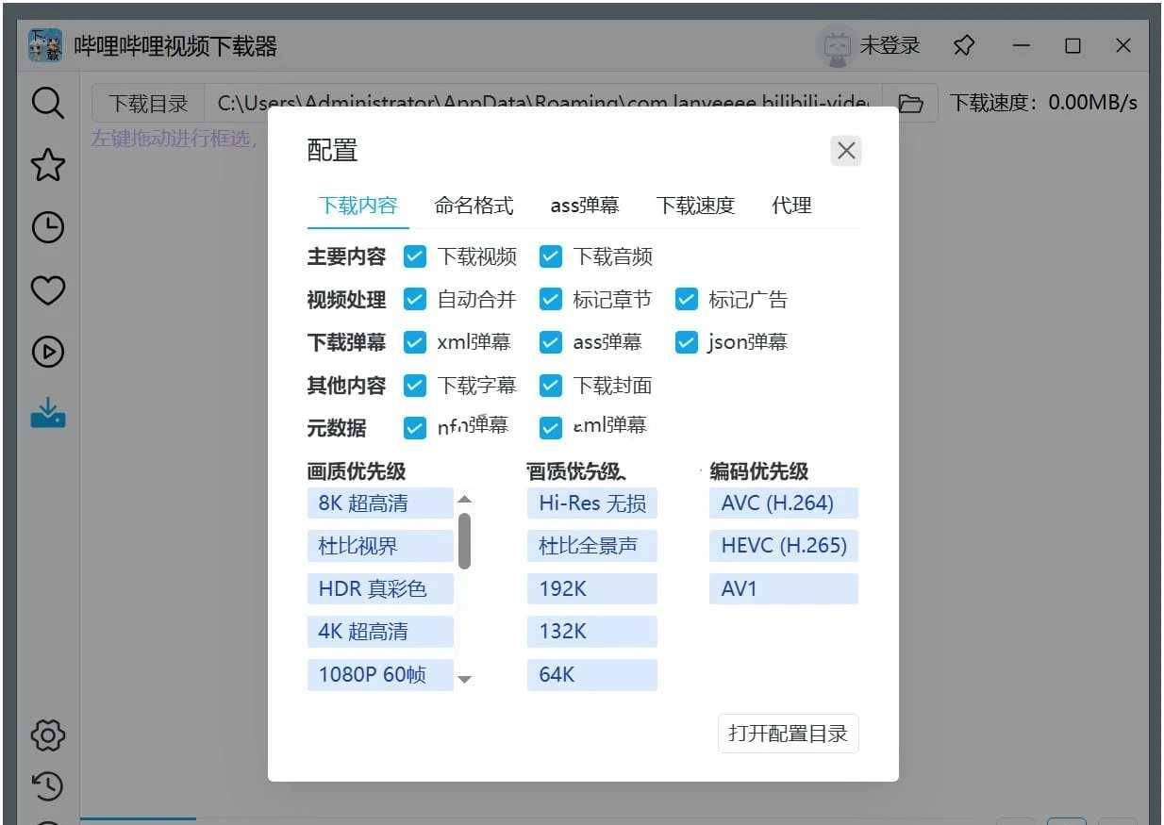Select the Hi-Res 无损 audio item
The width and height of the screenshot is (1164, 825).
tap(592, 503)
